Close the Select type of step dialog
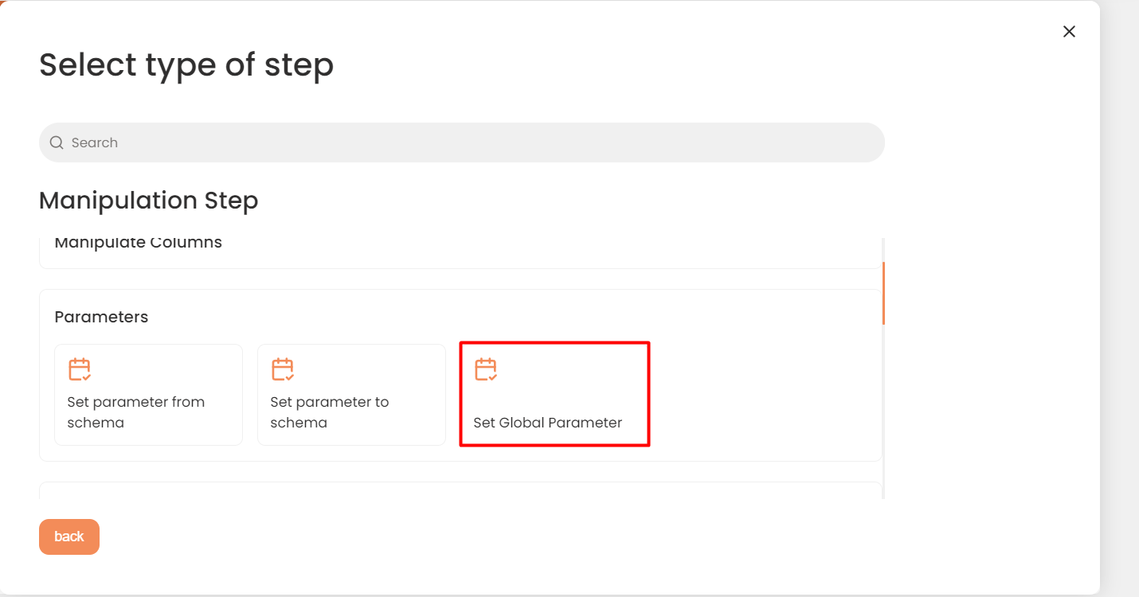Image resolution: width=1139 pixels, height=597 pixels. (x=1069, y=31)
